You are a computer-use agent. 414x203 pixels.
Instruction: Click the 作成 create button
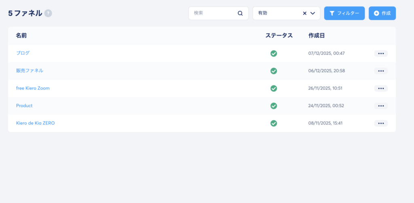382,13
